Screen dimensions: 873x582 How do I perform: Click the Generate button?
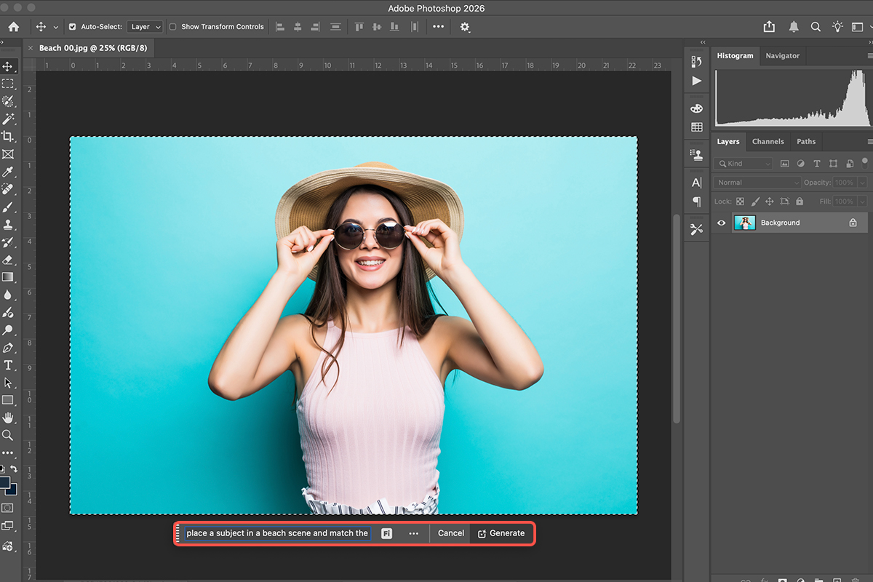coord(501,533)
